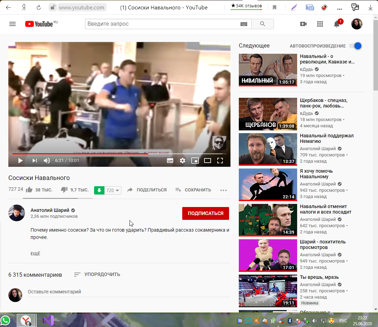Image resolution: width=378 pixels, height=327 pixels.
Task: Open YouTube apps grid
Action: [x=320, y=24]
